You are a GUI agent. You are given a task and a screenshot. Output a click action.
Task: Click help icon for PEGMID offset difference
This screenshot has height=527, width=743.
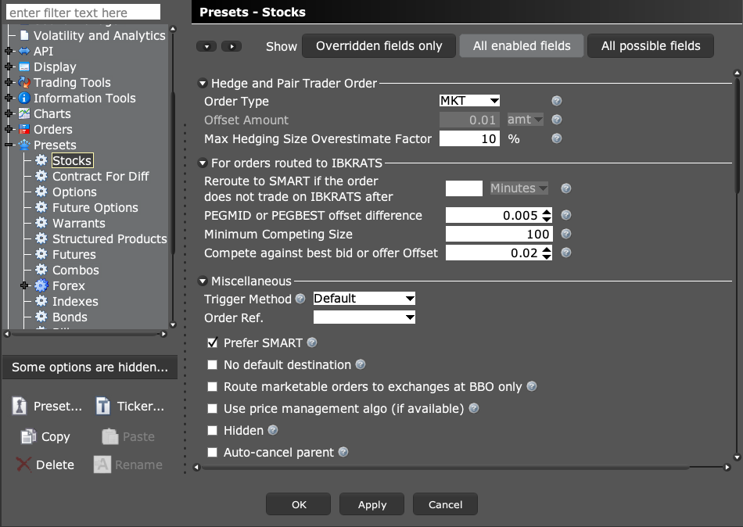coord(565,215)
